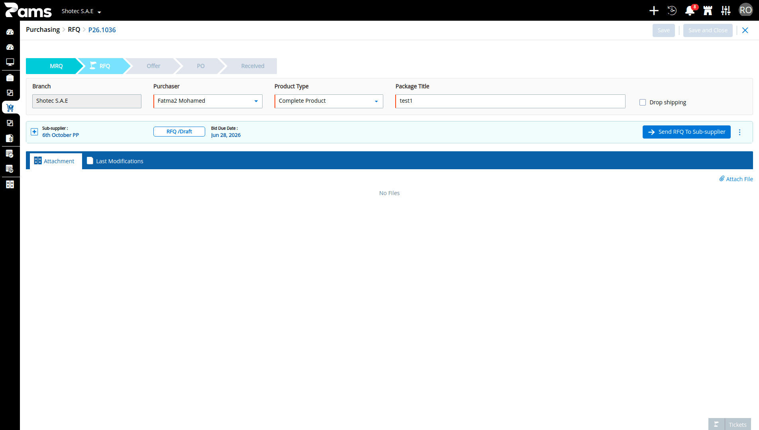The image size is (759, 430).
Task: Open the Product Type dropdown
Action: click(x=329, y=101)
